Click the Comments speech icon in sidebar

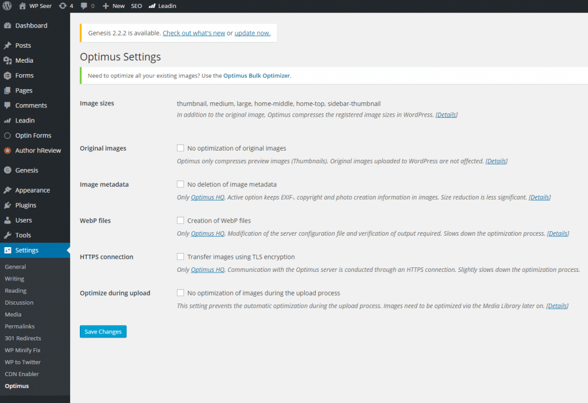coord(7,106)
